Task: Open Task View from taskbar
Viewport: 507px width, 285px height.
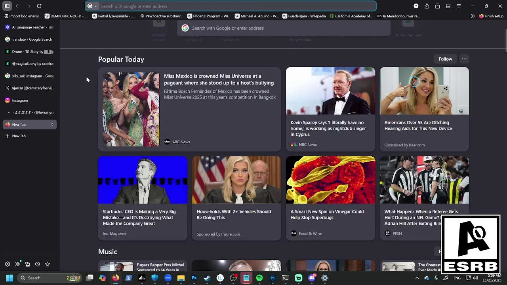Action: (90, 278)
